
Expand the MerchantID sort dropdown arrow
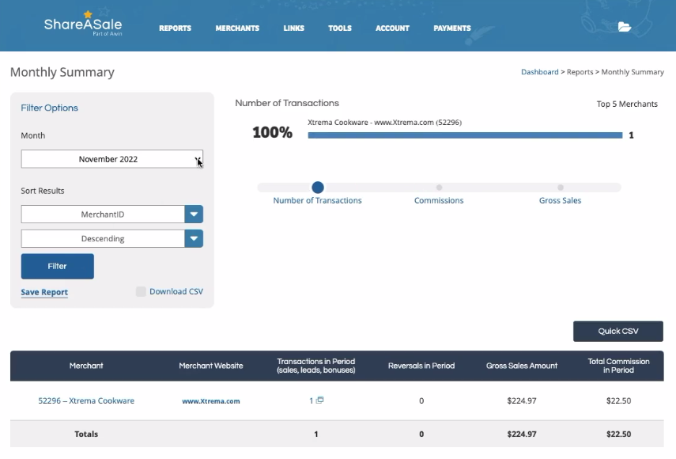[194, 214]
